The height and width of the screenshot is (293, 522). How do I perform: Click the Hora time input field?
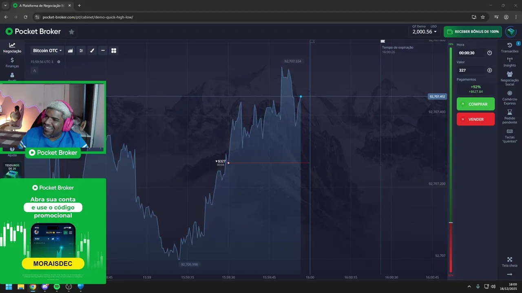[471, 53]
